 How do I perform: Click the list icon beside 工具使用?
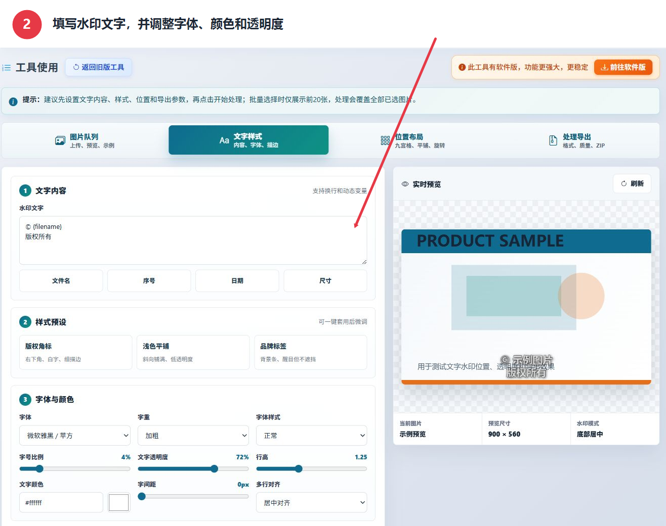tap(7, 68)
